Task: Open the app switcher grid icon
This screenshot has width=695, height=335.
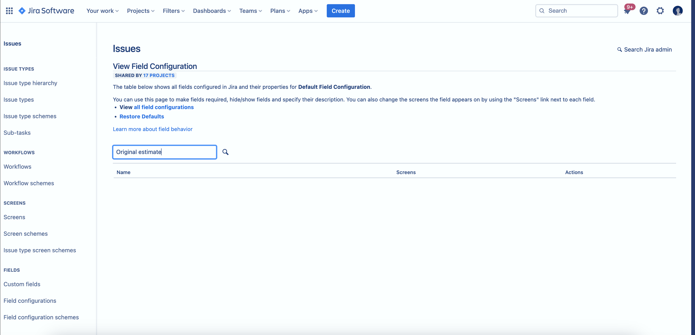Action: (9, 11)
